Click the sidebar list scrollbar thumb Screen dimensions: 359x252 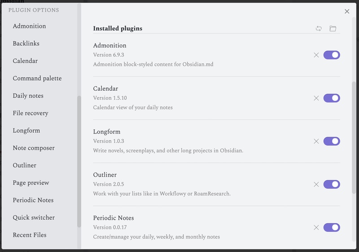pos(79,161)
